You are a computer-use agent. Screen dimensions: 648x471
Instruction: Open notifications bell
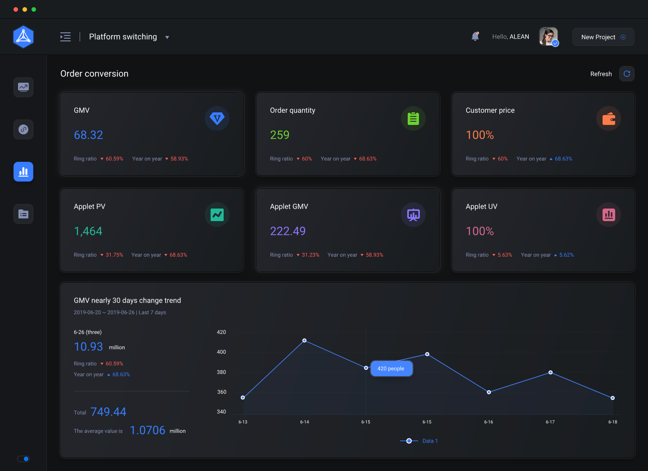(x=475, y=36)
